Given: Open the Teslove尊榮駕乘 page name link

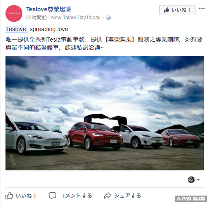Looking at the screenshot, I should (49, 9).
